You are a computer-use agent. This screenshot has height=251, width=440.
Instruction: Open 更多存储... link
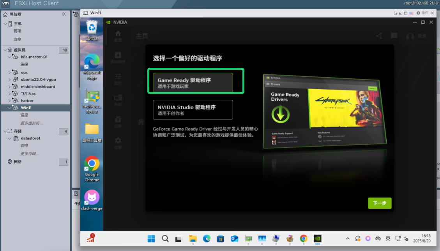(30, 154)
